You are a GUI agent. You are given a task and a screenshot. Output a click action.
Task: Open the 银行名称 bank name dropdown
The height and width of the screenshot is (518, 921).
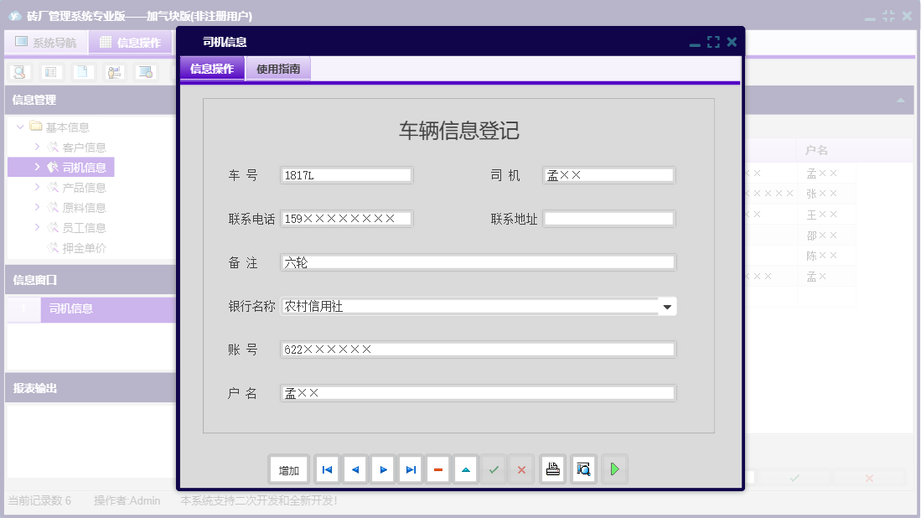pos(667,306)
